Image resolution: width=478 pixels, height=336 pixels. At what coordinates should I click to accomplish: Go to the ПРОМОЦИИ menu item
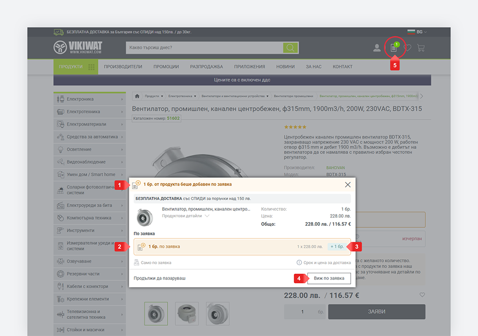[x=166, y=66]
